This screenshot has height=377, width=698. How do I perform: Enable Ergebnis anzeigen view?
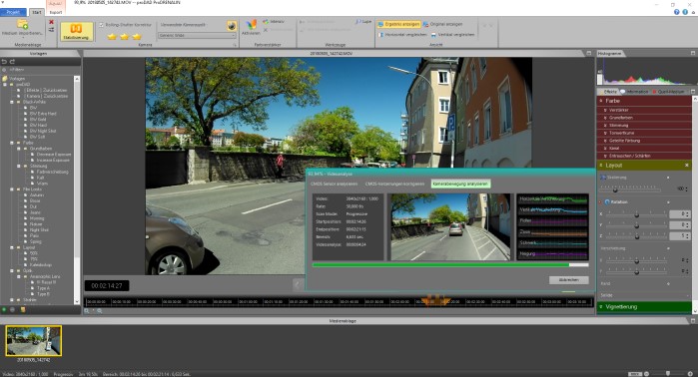[398, 24]
